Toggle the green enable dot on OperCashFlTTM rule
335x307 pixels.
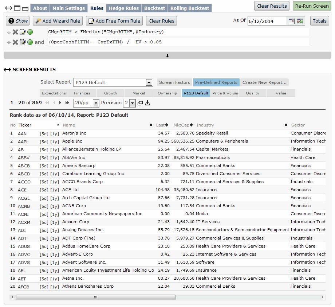[x=30, y=42]
